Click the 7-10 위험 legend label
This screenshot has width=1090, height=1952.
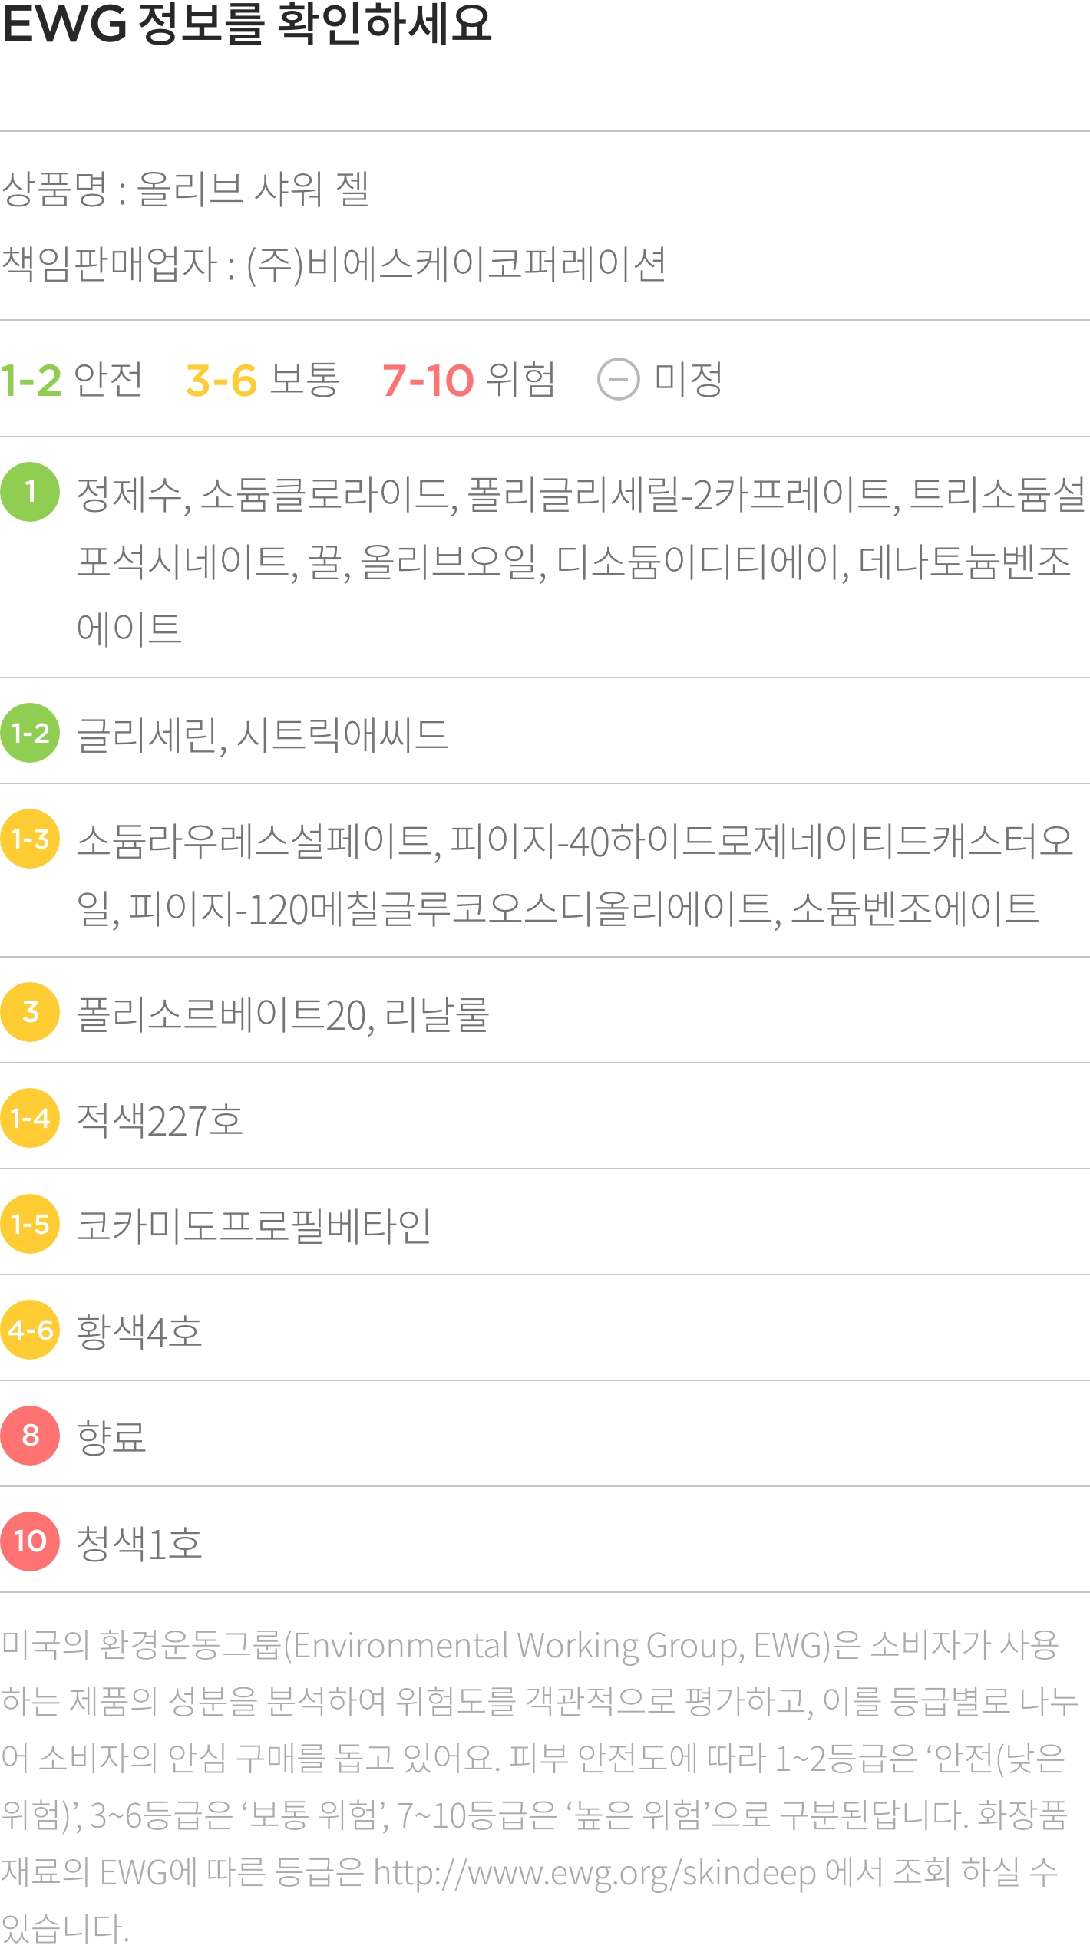click(x=468, y=380)
